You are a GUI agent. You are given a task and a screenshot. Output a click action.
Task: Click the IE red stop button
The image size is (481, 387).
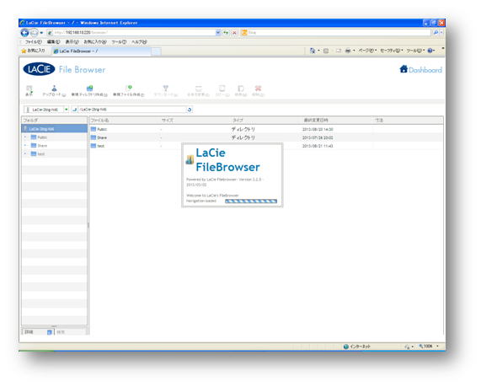click(234, 32)
